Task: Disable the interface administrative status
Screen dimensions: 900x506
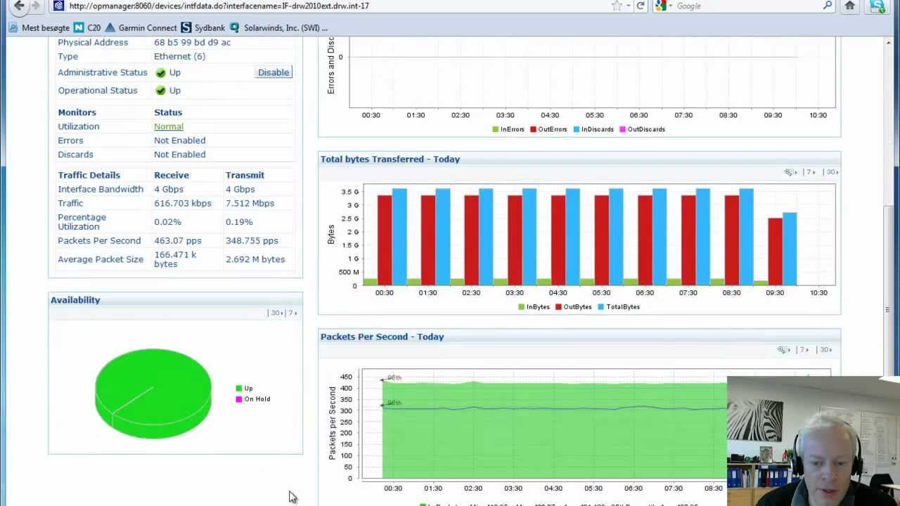Action: 274,72
